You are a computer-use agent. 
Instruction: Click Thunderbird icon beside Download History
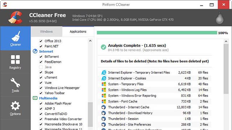click(x=104, y=113)
